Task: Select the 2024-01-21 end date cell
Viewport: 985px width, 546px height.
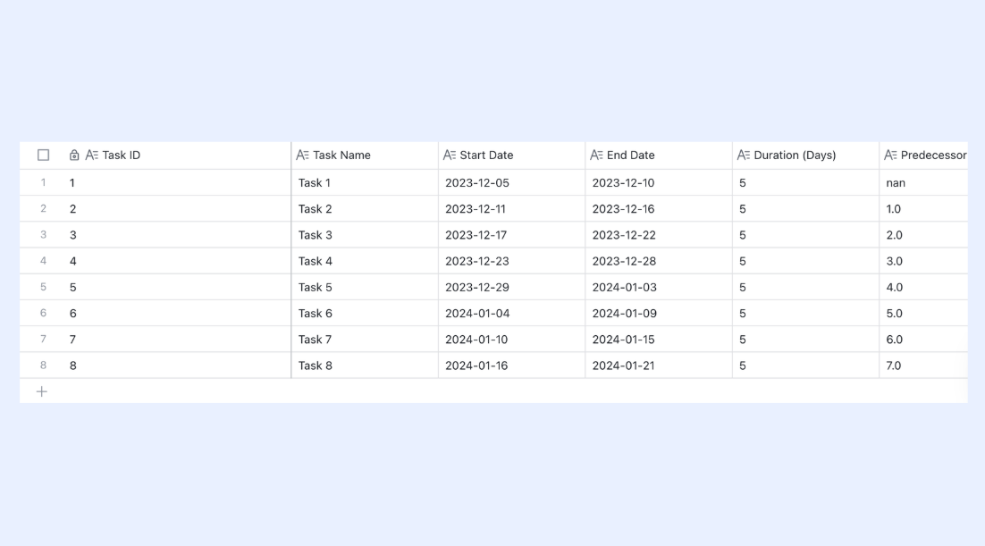Action: tap(659, 365)
